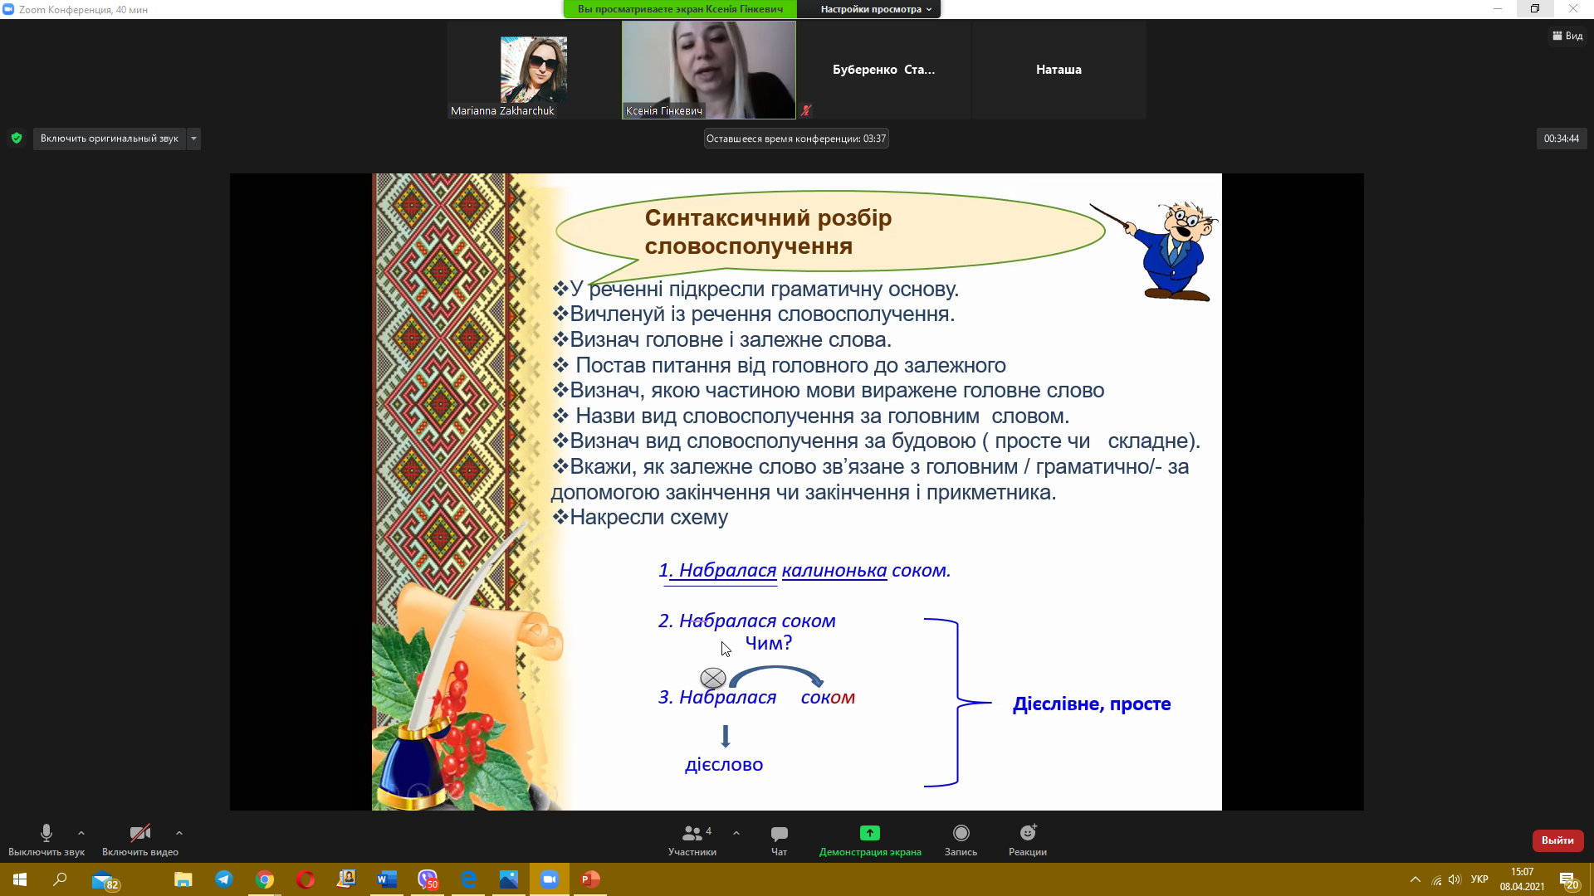Open Настройки просмотра menu

click(x=875, y=9)
